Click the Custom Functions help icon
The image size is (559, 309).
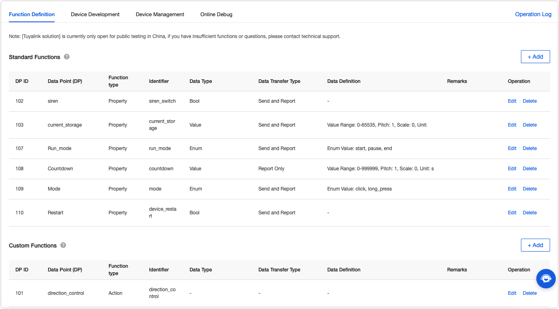[x=63, y=245]
